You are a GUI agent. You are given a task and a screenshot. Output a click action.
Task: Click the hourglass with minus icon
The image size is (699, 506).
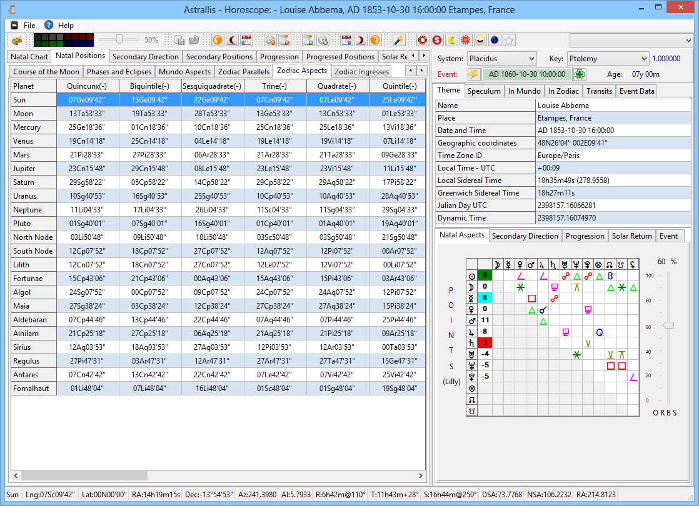coord(284,41)
